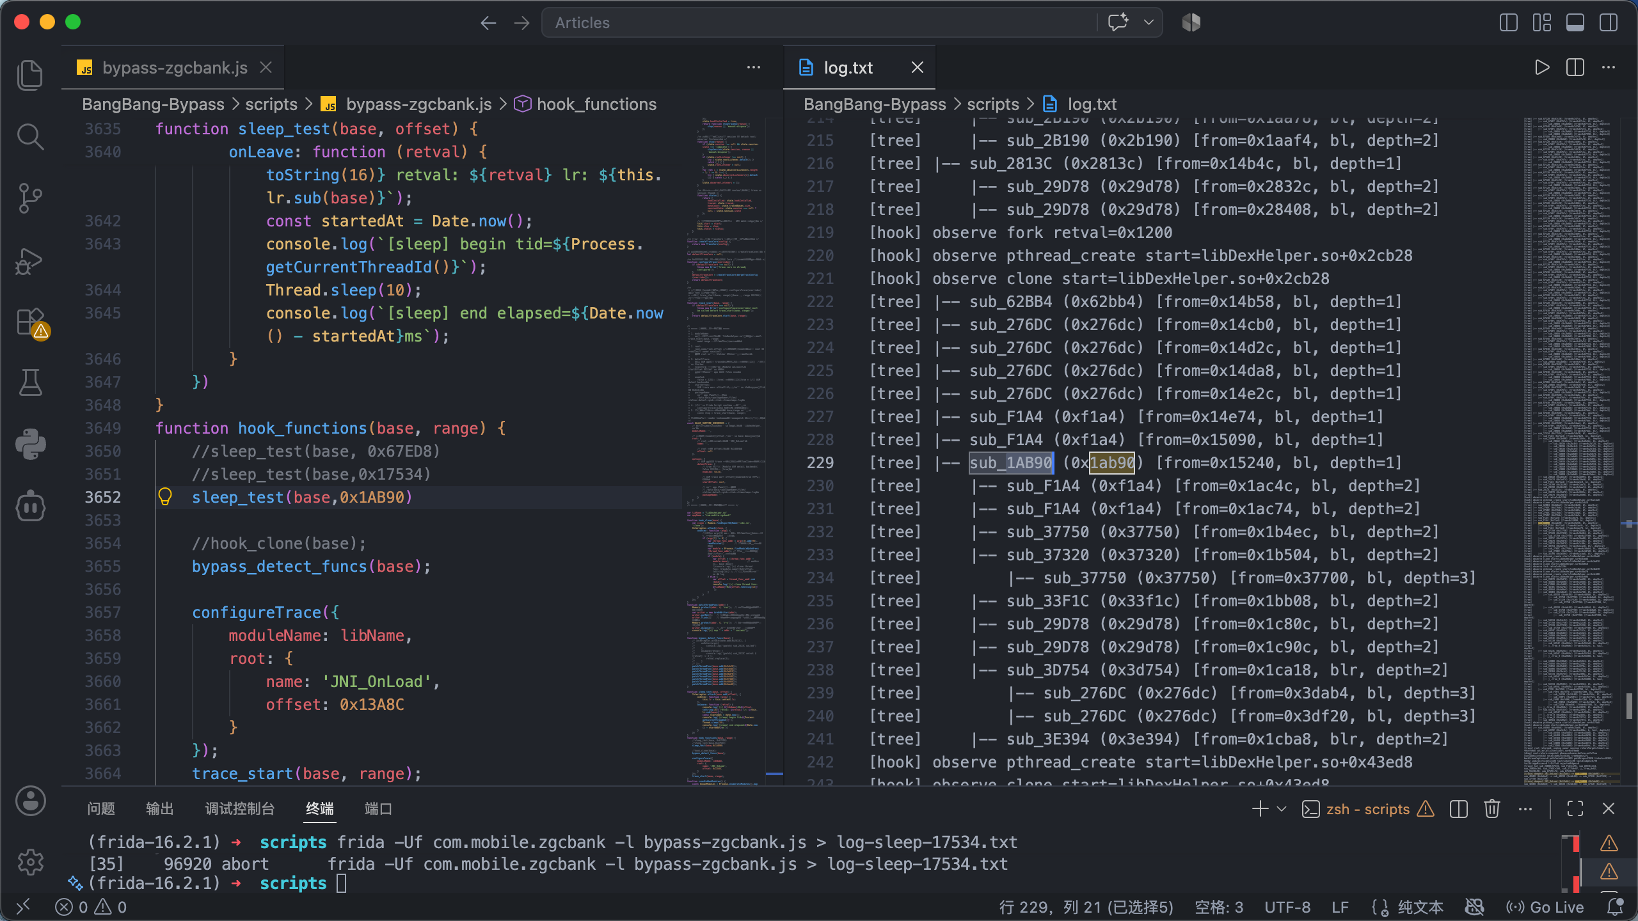Open the Run and Debug view
This screenshot has height=921, width=1638.
(x=30, y=260)
